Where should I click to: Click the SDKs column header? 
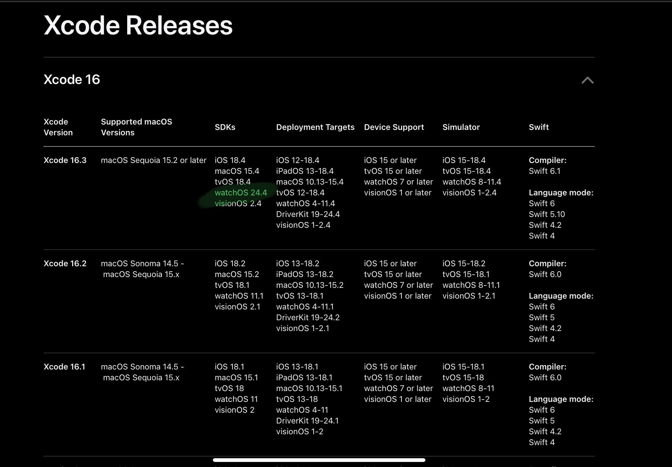225,127
